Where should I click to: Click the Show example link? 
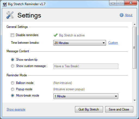[16, 109]
